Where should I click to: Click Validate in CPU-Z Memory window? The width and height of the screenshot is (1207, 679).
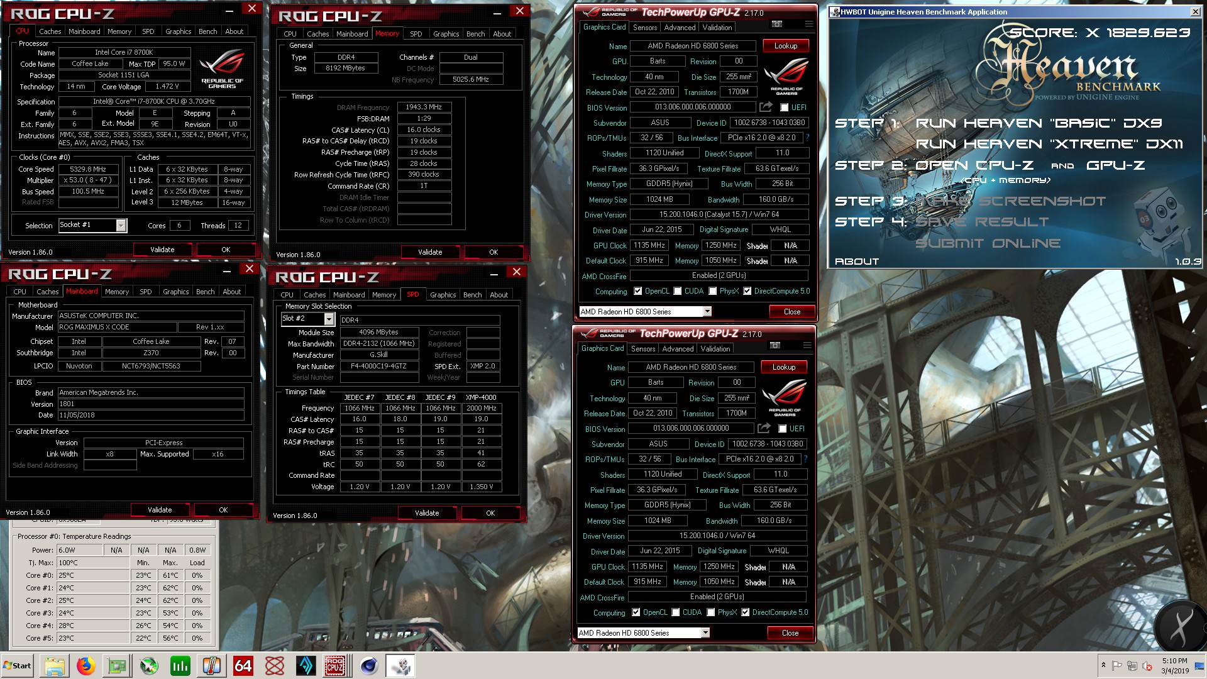click(x=430, y=252)
